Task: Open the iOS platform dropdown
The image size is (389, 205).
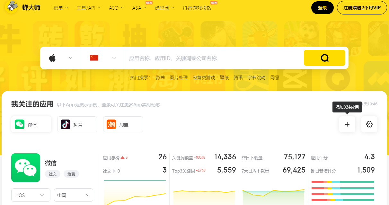Action: click(x=31, y=195)
